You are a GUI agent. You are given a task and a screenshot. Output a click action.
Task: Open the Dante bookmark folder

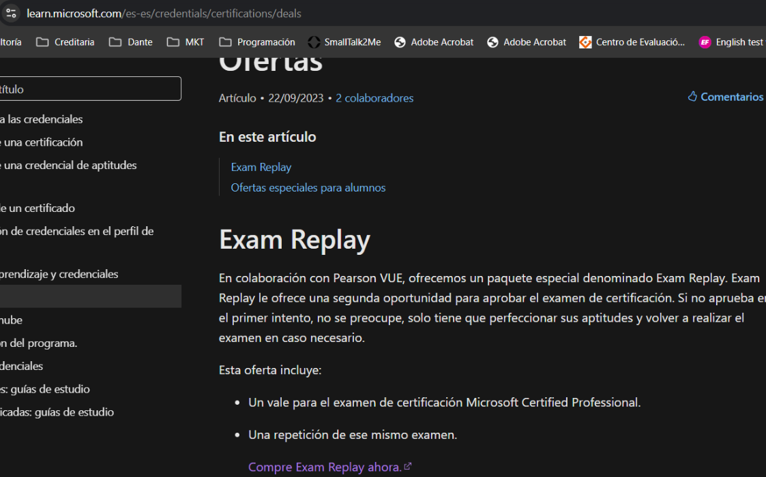131,42
